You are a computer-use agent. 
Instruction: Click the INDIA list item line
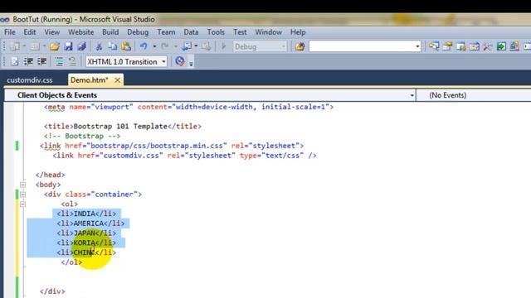point(86,214)
